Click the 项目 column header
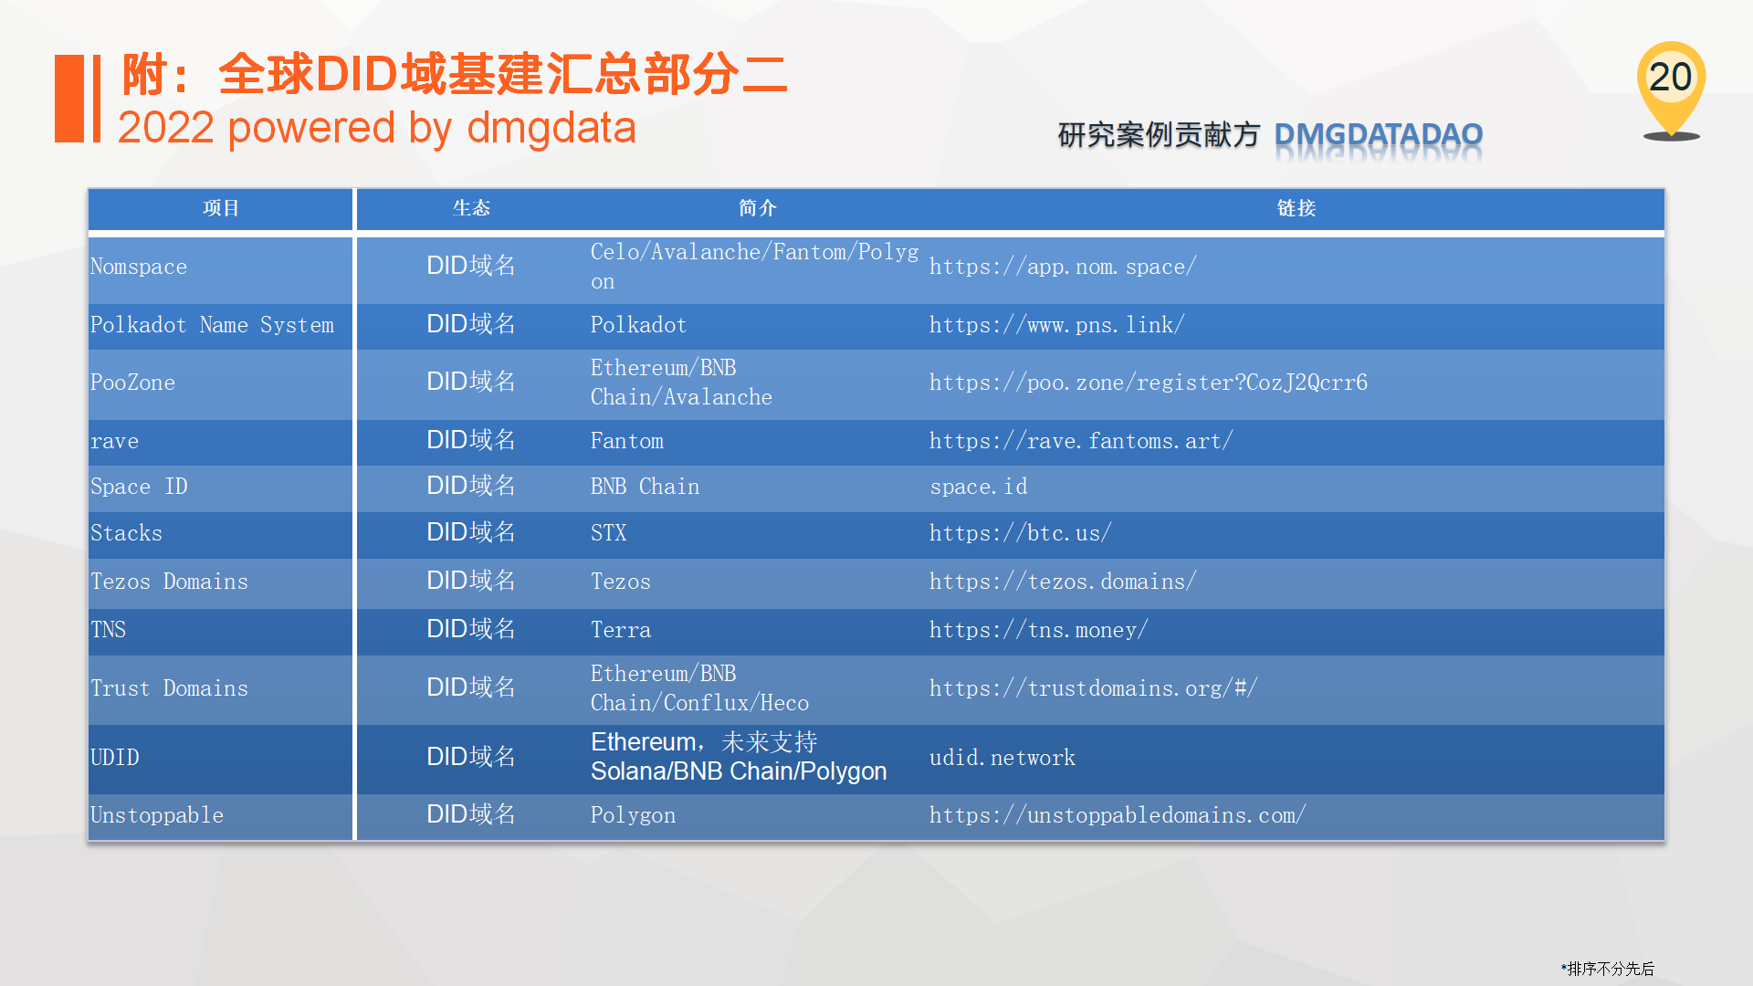Screen dimensions: 1753x986 [x=221, y=208]
